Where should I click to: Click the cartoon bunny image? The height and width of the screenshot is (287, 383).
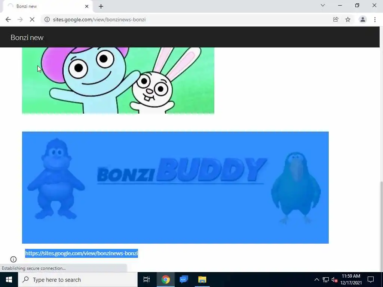[x=118, y=81]
